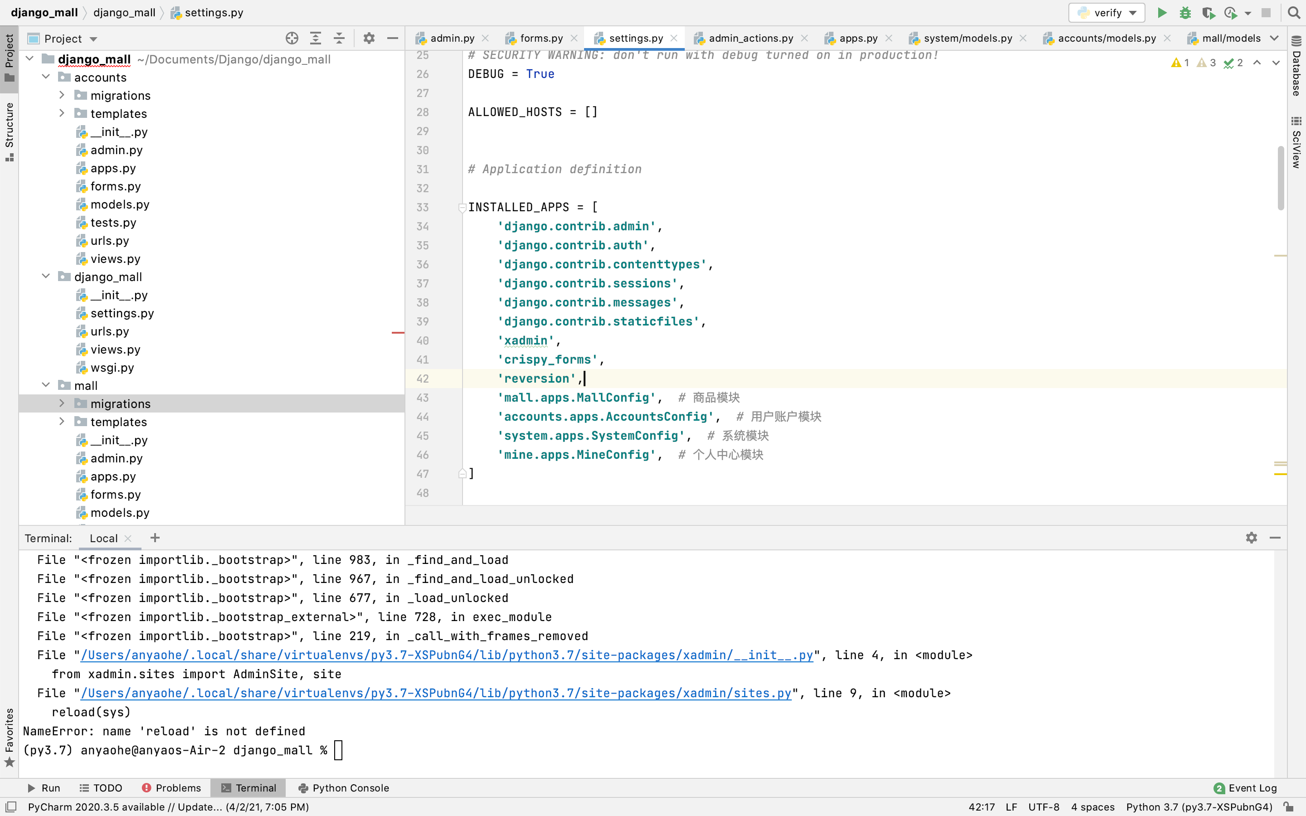Open Search Everywhere magnifier
Screen dimensions: 1306x816
pyautogui.click(x=1294, y=12)
